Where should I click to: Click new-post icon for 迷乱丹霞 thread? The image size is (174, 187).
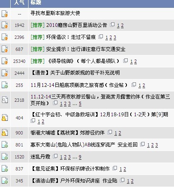[5, 156]
